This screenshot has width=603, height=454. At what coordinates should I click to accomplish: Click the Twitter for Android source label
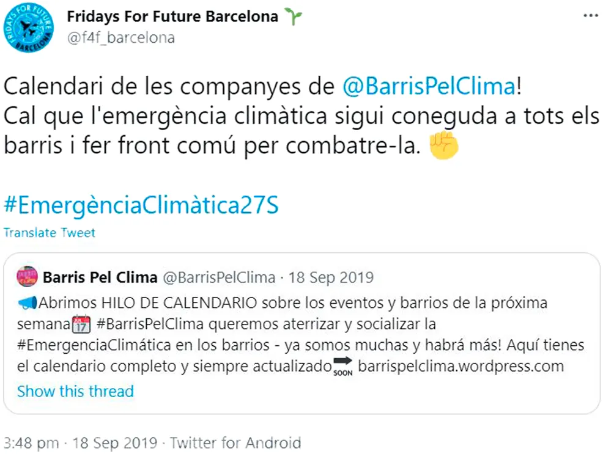(235, 442)
